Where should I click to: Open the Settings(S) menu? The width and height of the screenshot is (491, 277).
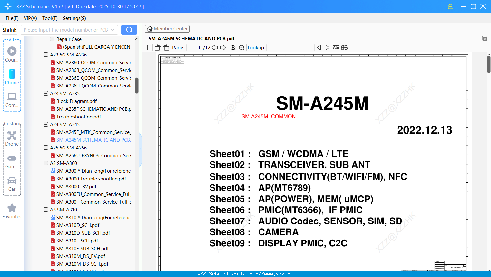(x=74, y=18)
